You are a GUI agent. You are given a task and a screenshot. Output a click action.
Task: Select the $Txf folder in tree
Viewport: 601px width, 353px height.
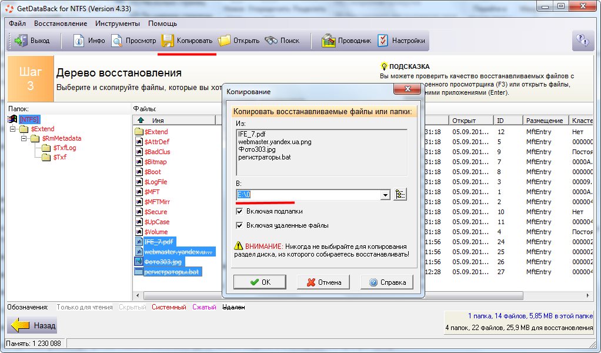60,157
